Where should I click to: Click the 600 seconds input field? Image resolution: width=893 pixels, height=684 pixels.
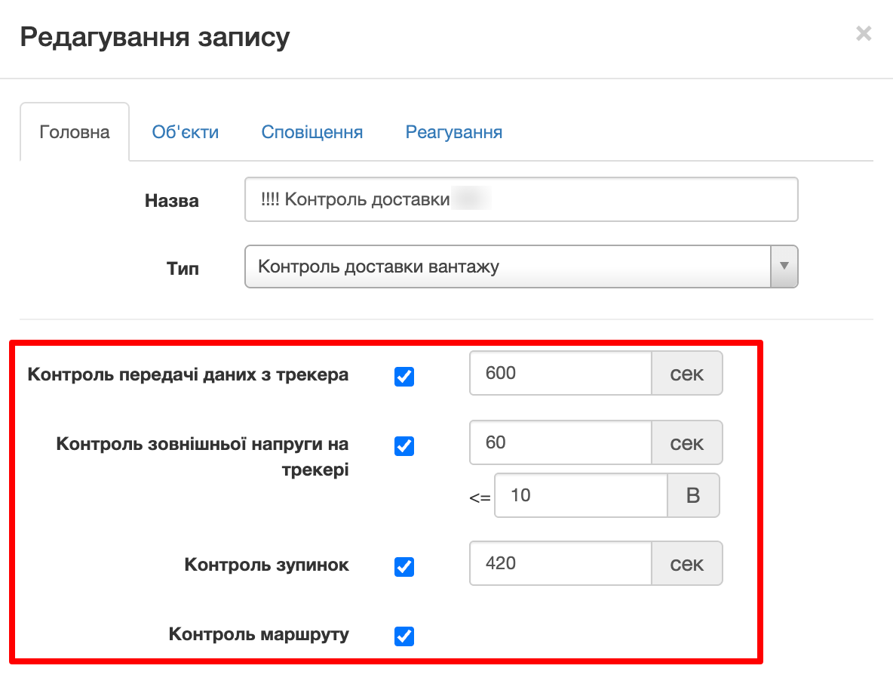tap(560, 373)
